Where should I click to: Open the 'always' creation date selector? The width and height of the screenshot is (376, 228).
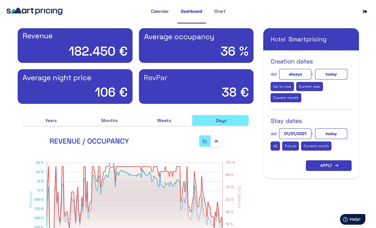click(295, 74)
